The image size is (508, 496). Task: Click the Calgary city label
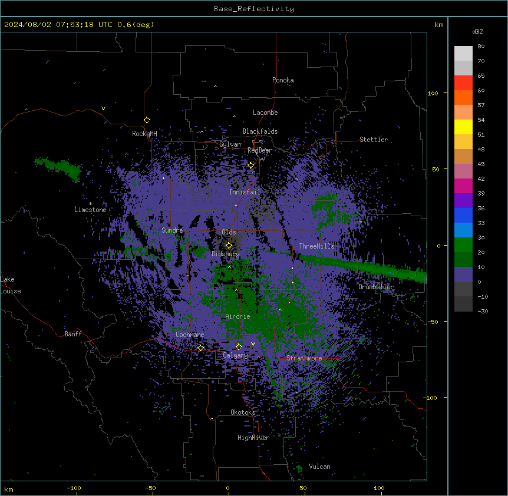click(236, 355)
